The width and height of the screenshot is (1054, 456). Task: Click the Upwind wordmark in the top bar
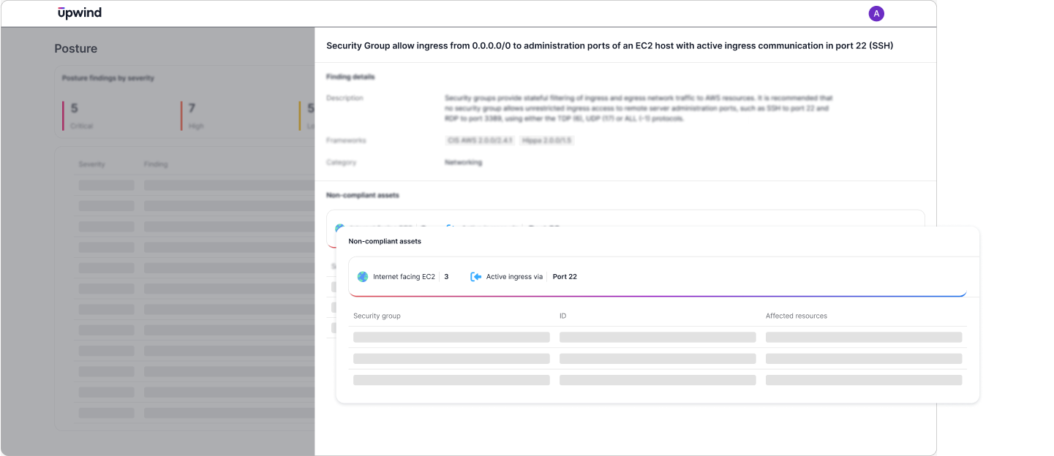79,13
